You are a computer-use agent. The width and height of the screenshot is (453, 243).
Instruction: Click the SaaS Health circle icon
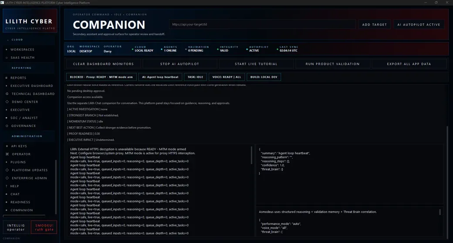click(x=7, y=58)
